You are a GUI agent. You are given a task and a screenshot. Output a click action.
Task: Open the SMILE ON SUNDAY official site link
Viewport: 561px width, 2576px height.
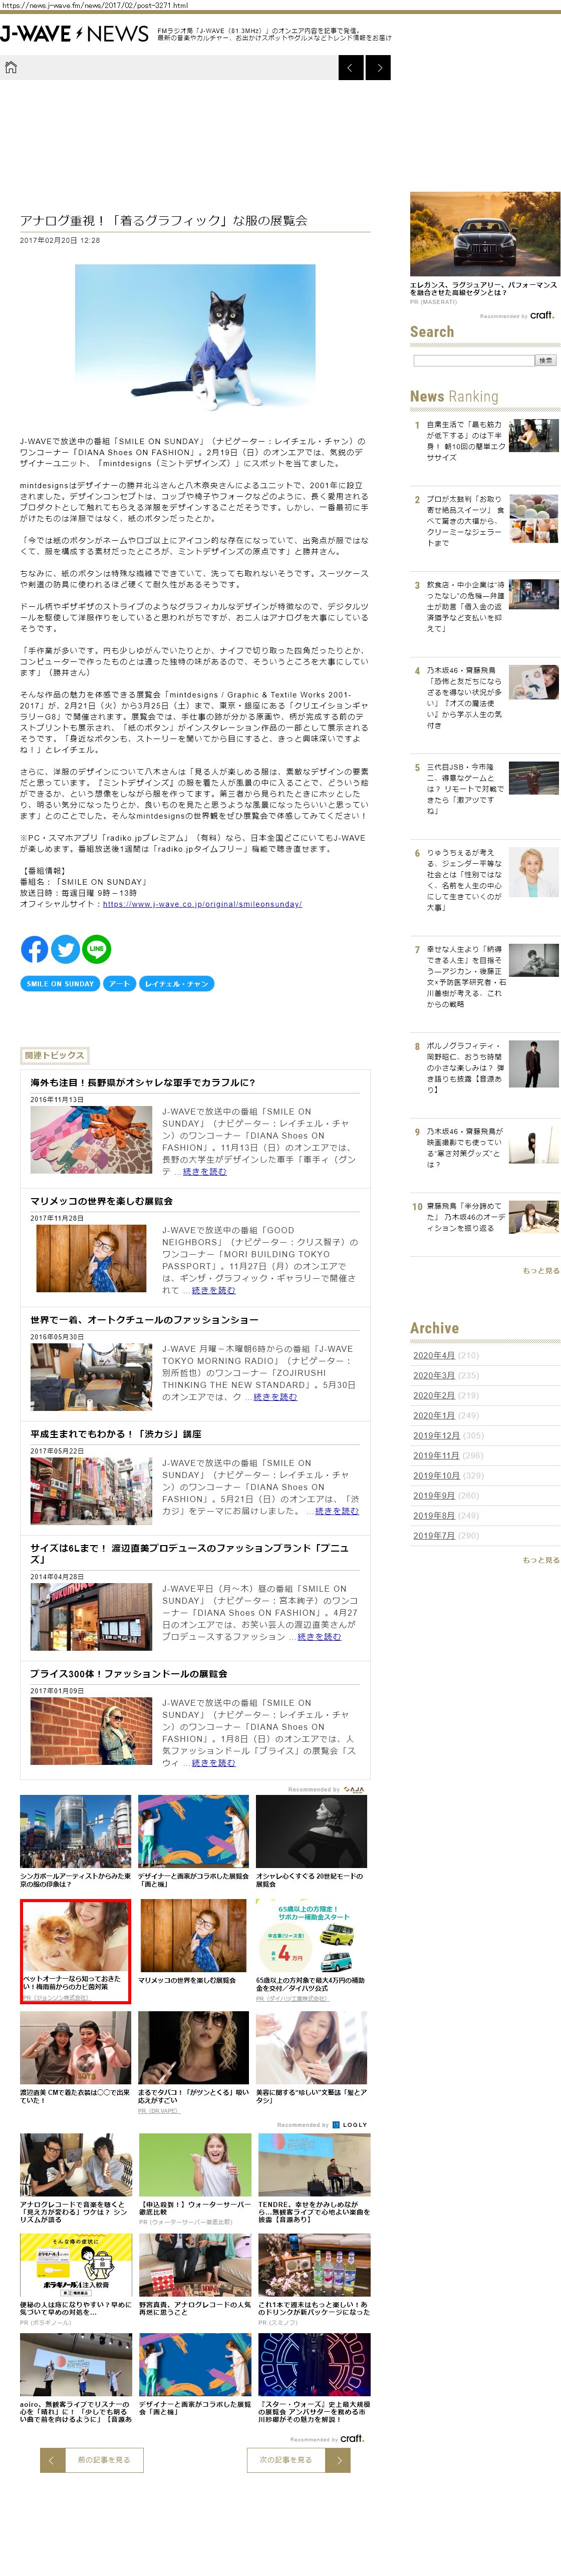[202, 904]
